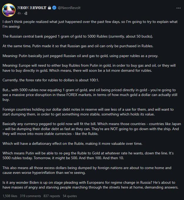Open the @NeonRevolt handle link
184x200 pixels.
(69, 8)
